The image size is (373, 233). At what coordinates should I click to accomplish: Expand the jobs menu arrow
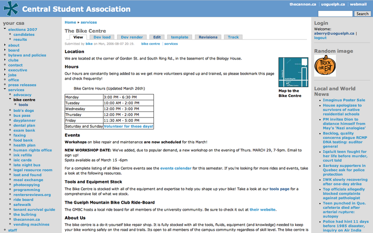click(5, 75)
